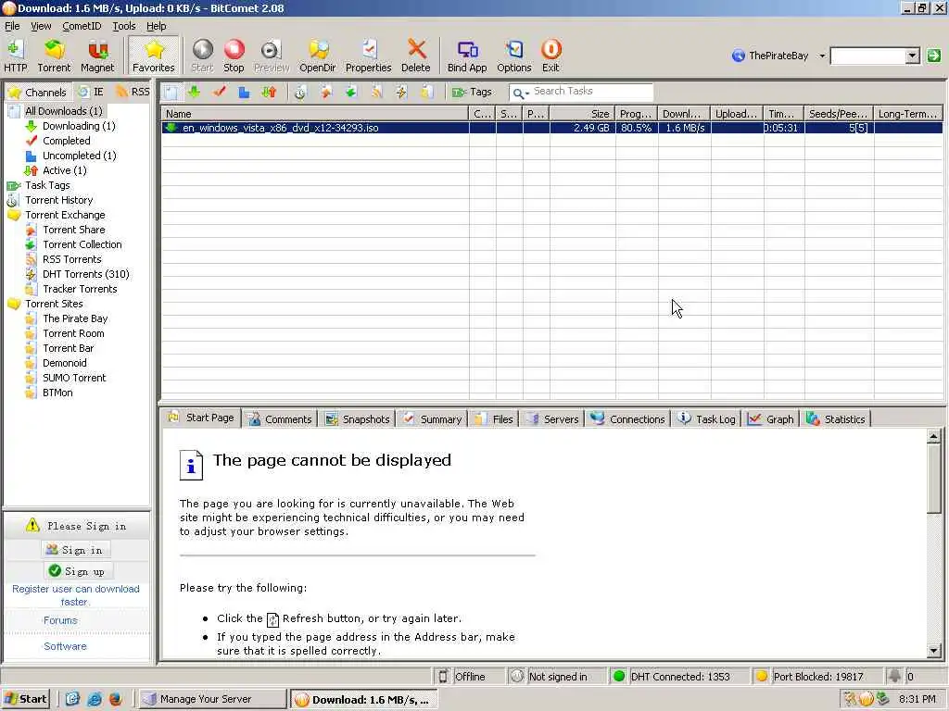
Task: Open the Tools menu
Action: click(124, 26)
